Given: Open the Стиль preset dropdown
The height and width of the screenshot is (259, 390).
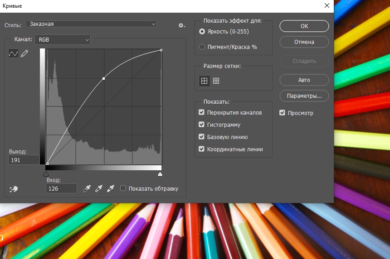Looking at the screenshot, I should pyautogui.click(x=91, y=24).
